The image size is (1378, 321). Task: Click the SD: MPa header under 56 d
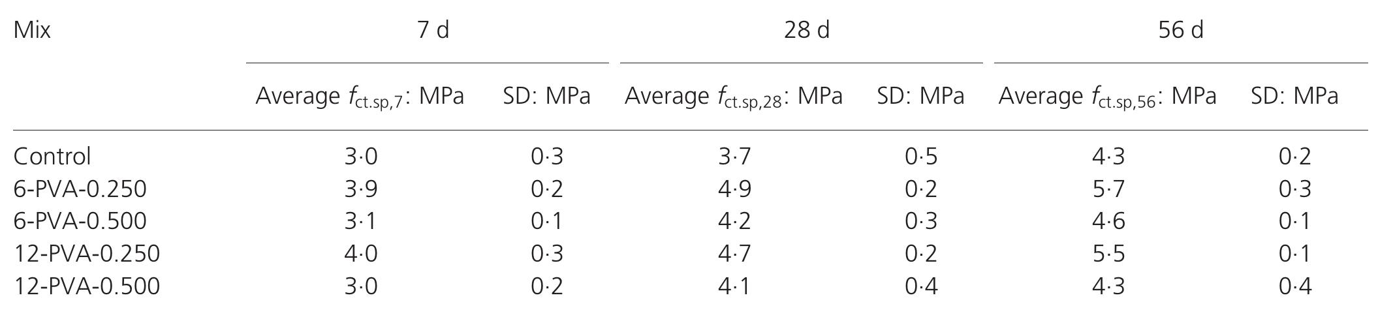pos(1294,97)
